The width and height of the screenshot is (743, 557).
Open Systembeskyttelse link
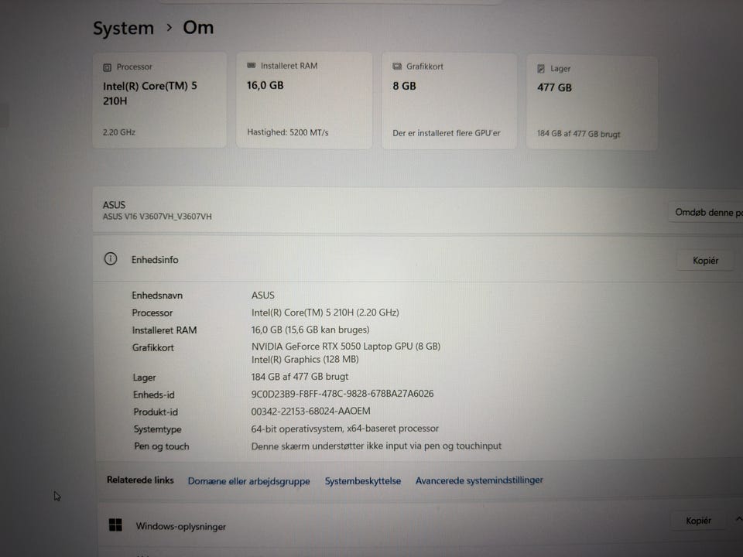pos(362,480)
